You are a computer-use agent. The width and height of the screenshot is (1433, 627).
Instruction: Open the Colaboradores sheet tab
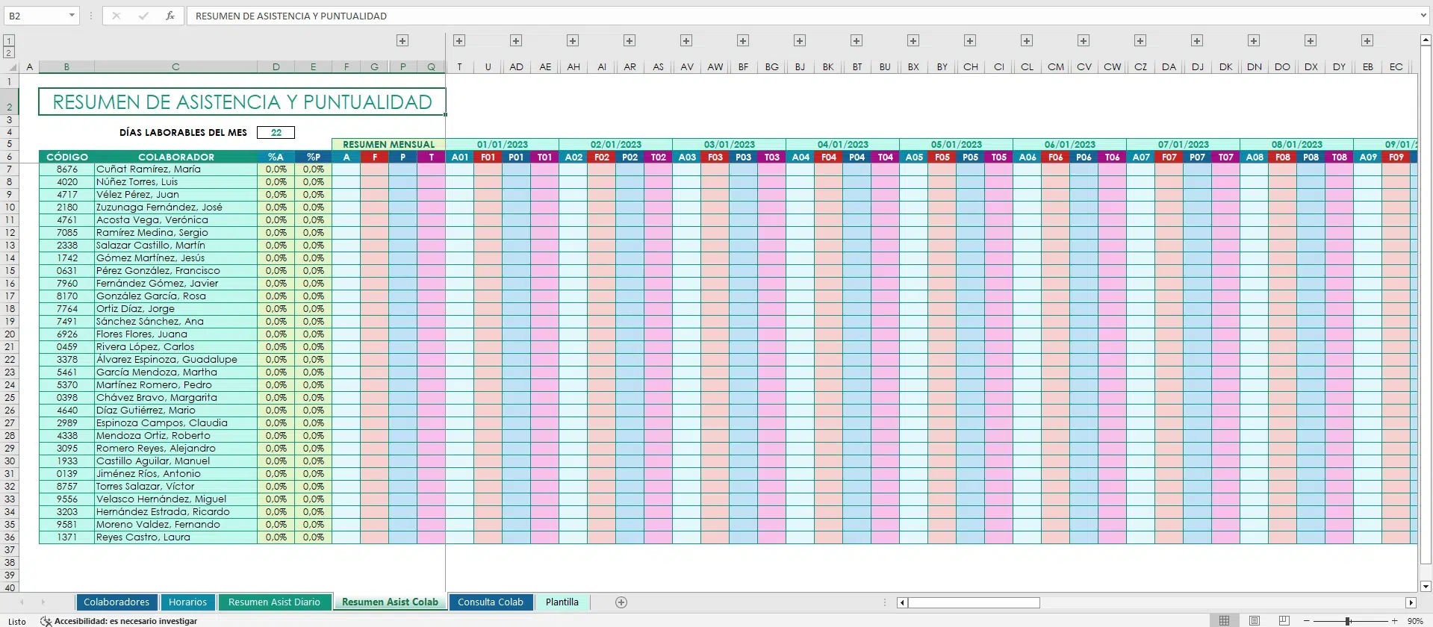pyautogui.click(x=116, y=602)
